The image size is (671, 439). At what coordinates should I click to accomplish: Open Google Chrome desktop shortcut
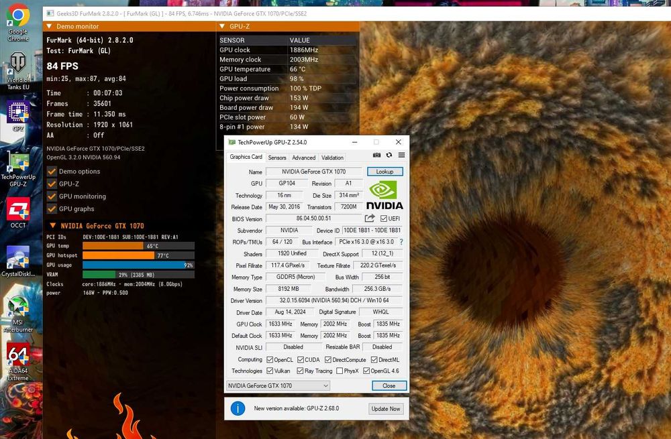tap(18, 23)
